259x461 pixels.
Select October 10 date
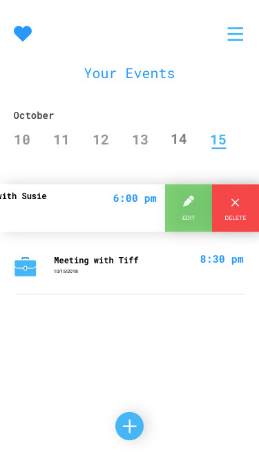[22, 140]
